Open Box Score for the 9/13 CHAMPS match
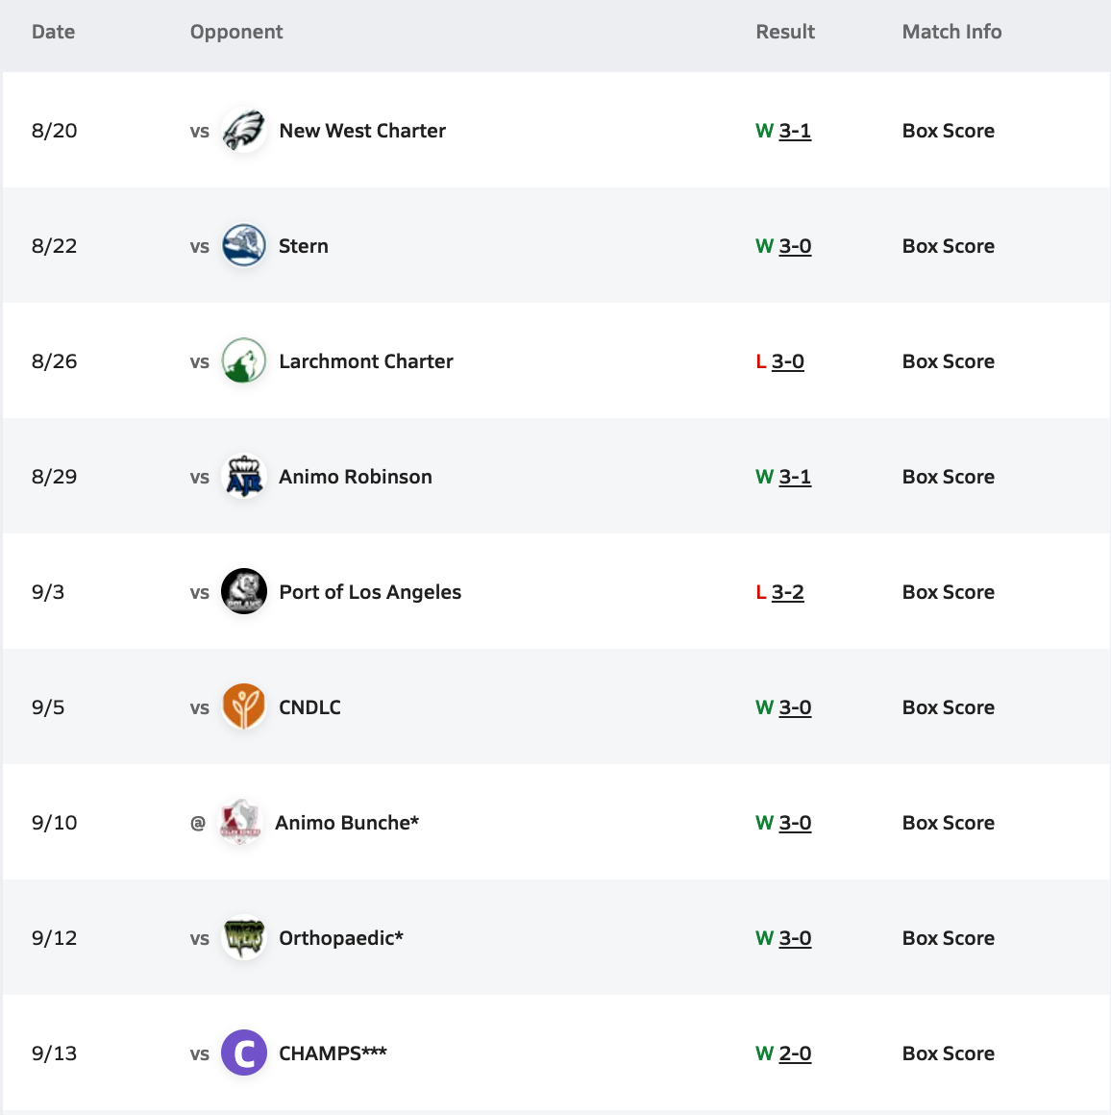This screenshot has height=1115, width=1111. (948, 1053)
